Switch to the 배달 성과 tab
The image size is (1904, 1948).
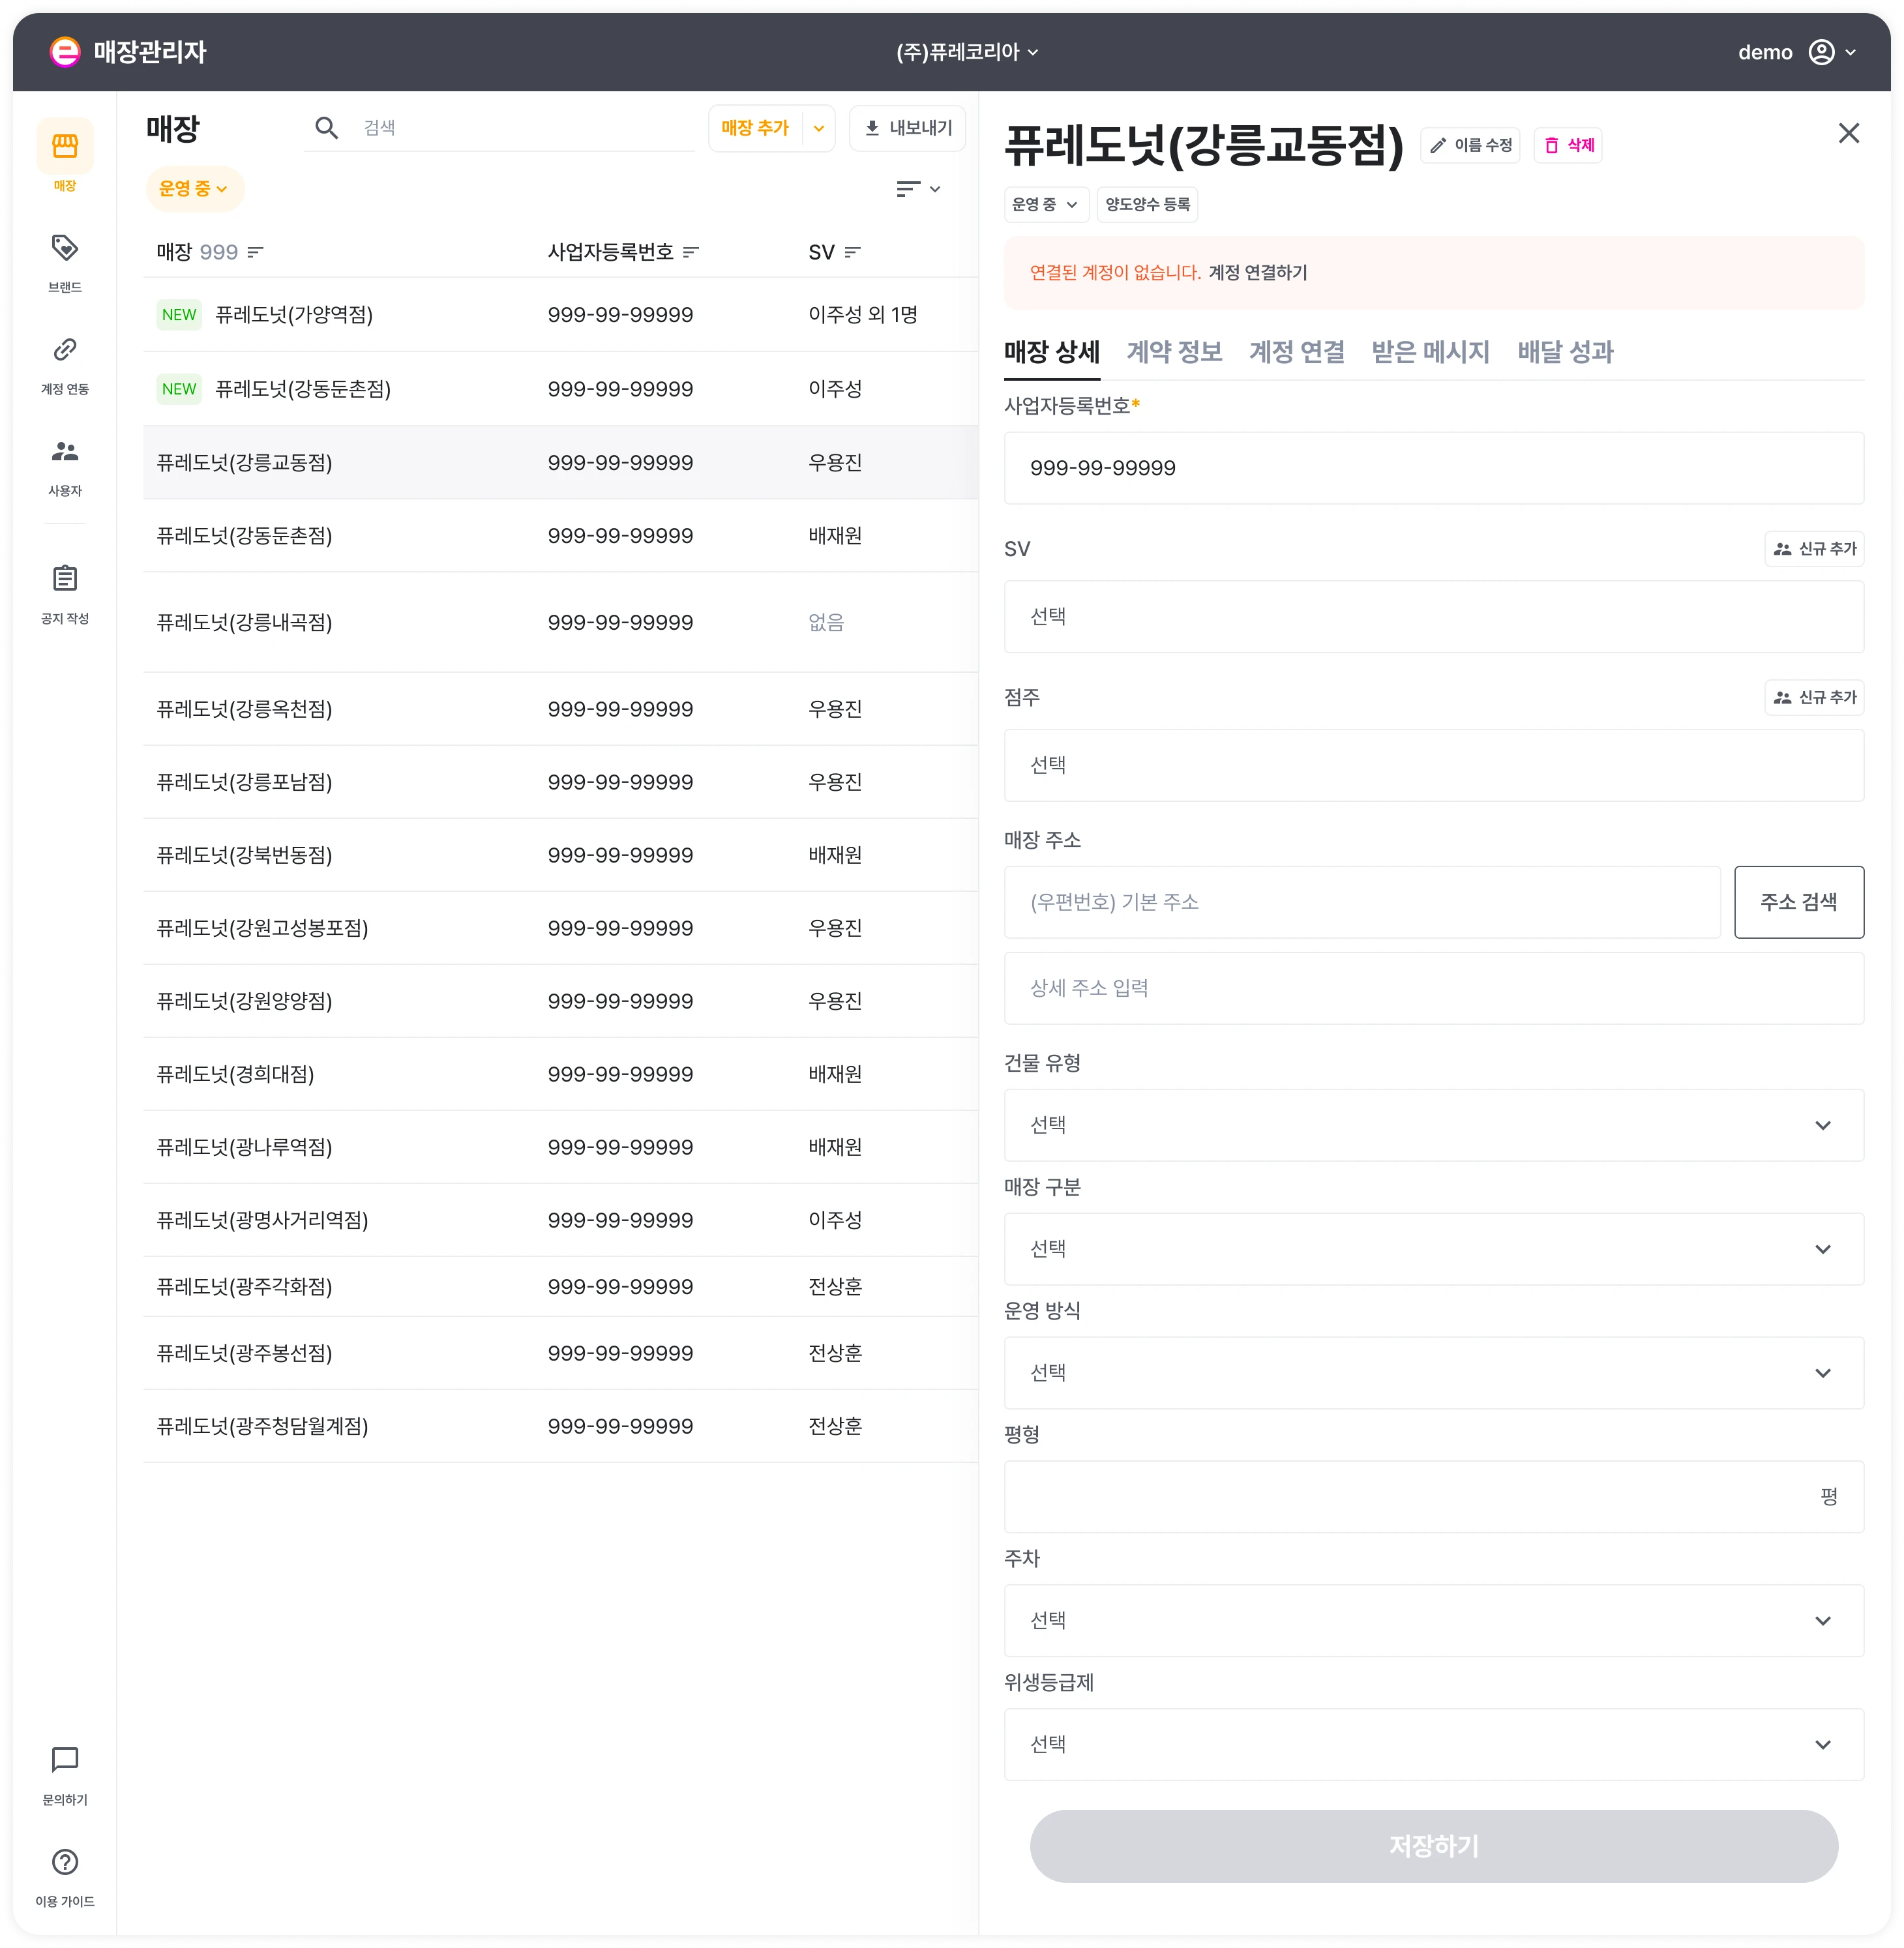point(1565,352)
